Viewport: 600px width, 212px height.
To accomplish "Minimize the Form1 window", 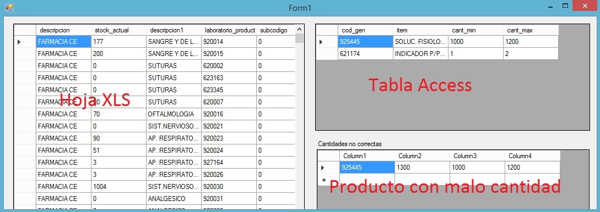I will click(x=550, y=7).
